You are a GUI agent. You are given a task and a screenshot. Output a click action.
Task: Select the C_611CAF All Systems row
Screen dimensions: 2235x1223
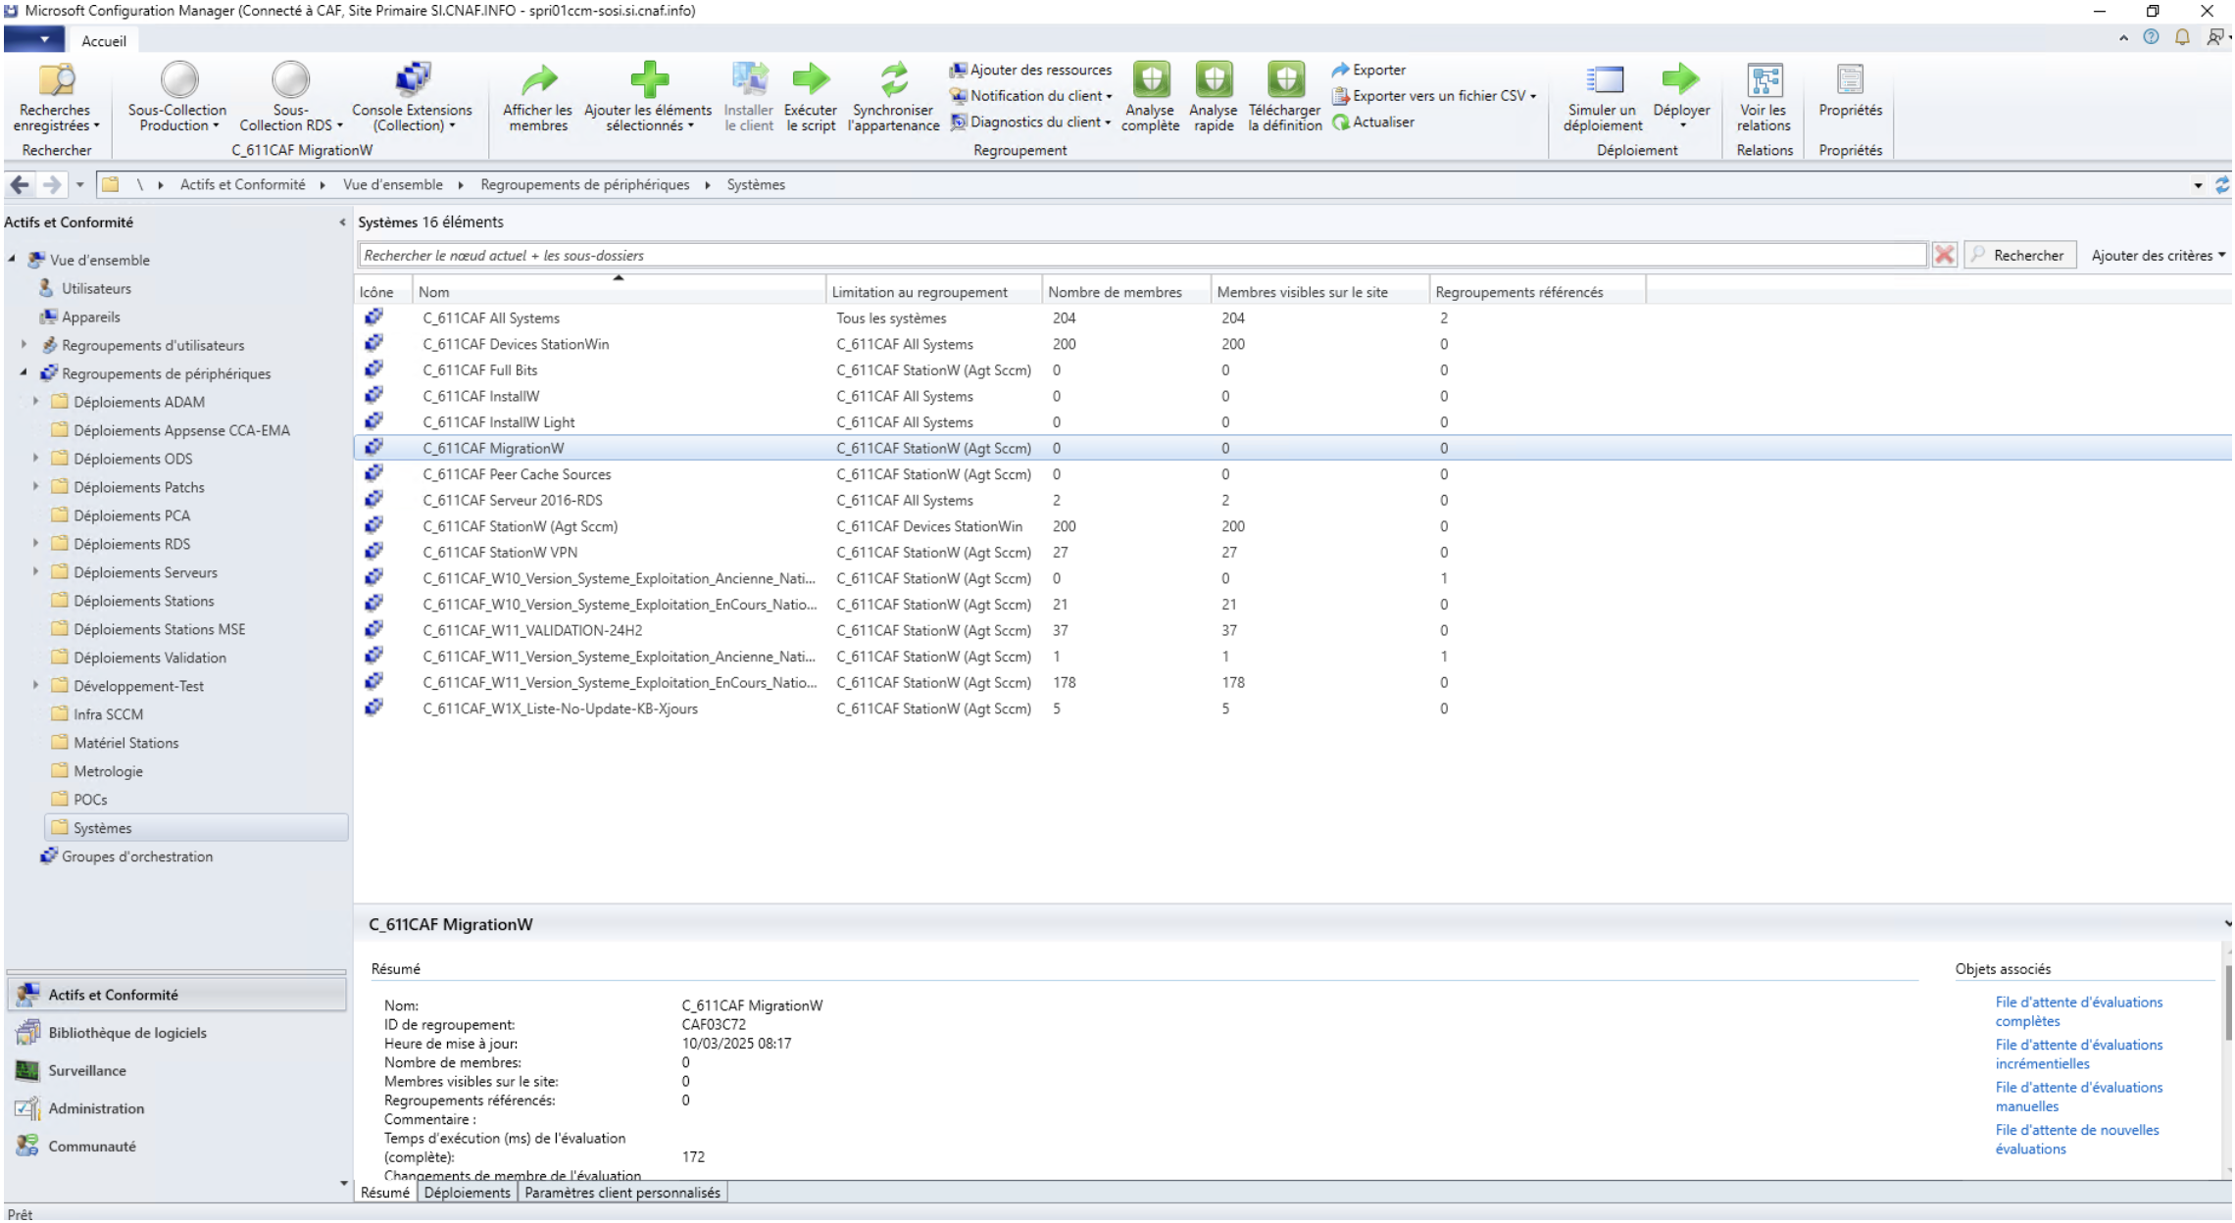[x=1292, y=318]
